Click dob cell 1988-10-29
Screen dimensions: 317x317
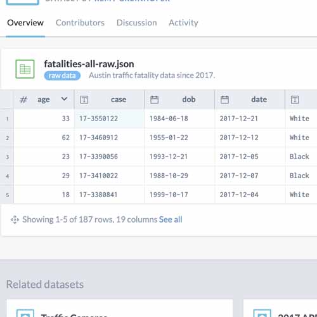tap(179, 176)
